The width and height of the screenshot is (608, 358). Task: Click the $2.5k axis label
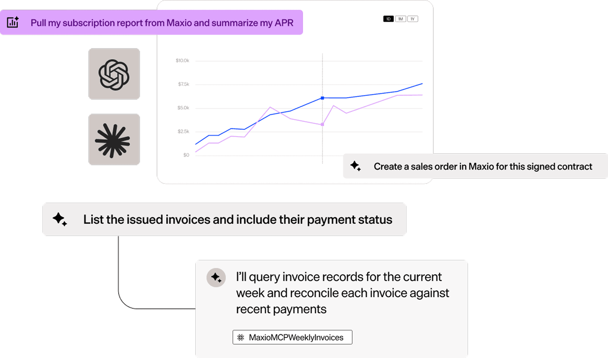(183, 131)
